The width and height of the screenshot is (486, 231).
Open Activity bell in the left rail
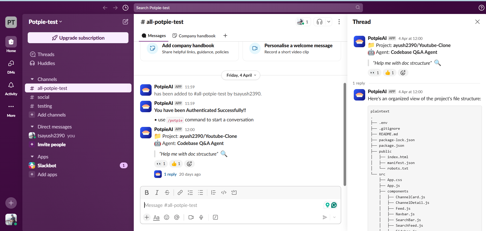tap(11, 89)
